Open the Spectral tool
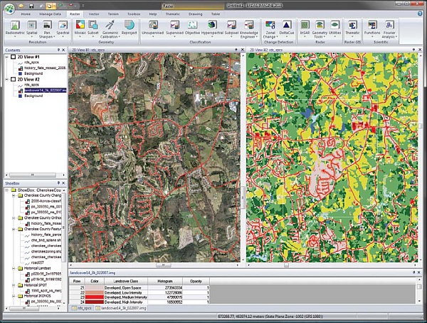 (63, 29)
